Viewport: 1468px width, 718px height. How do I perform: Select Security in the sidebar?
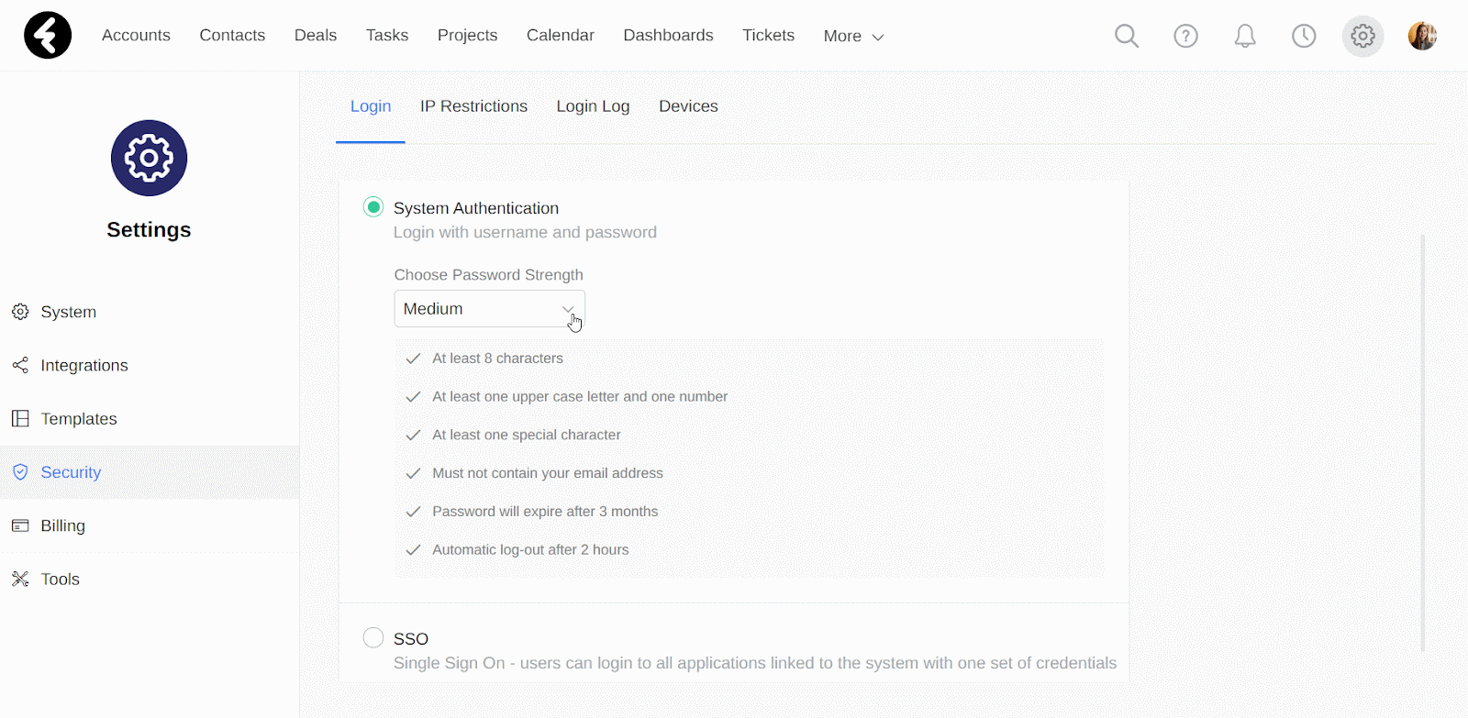[x=150, y=472]
